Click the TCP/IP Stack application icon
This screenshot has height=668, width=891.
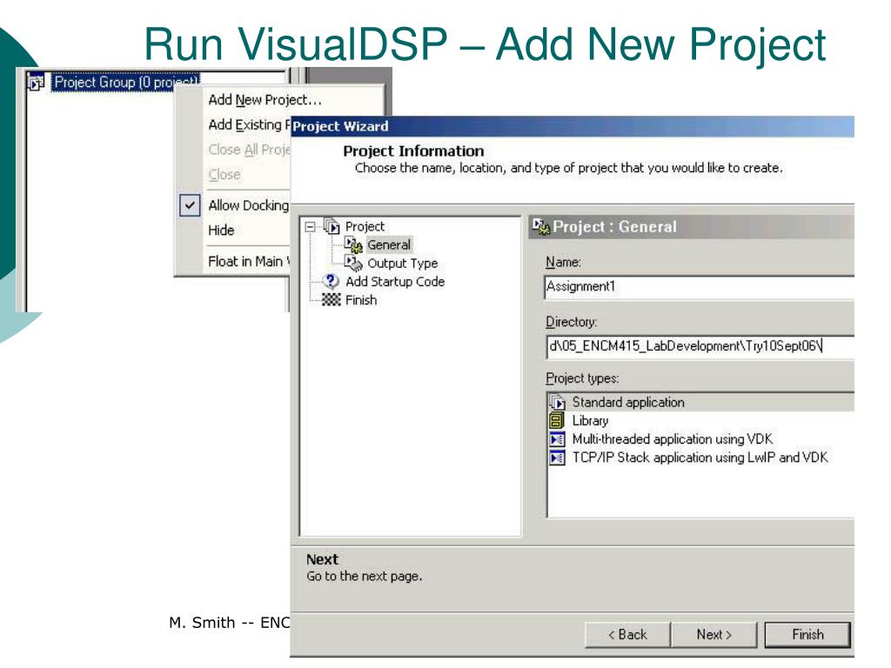point(558,458)
